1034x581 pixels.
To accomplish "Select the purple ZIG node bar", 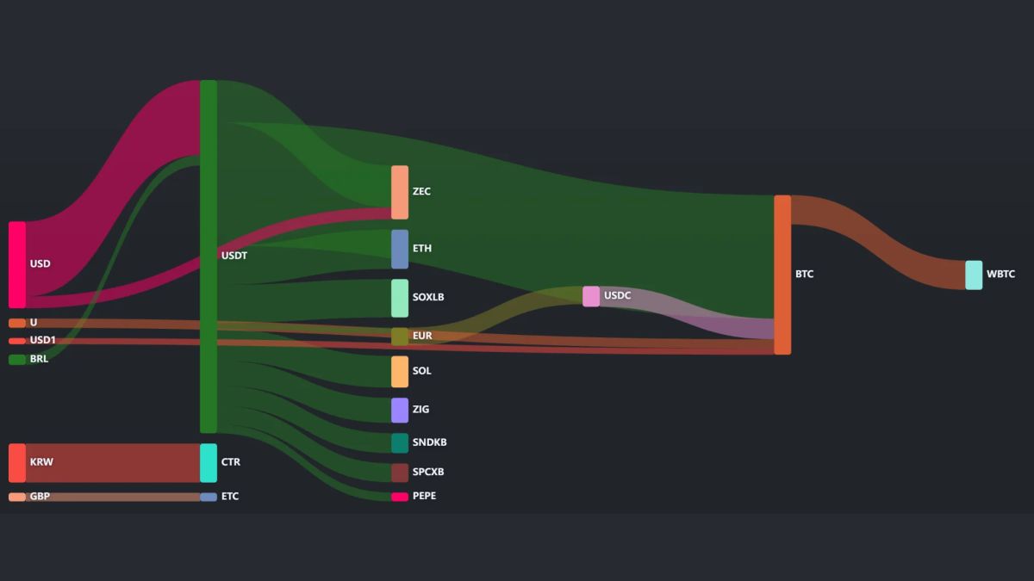I will 400,410.
